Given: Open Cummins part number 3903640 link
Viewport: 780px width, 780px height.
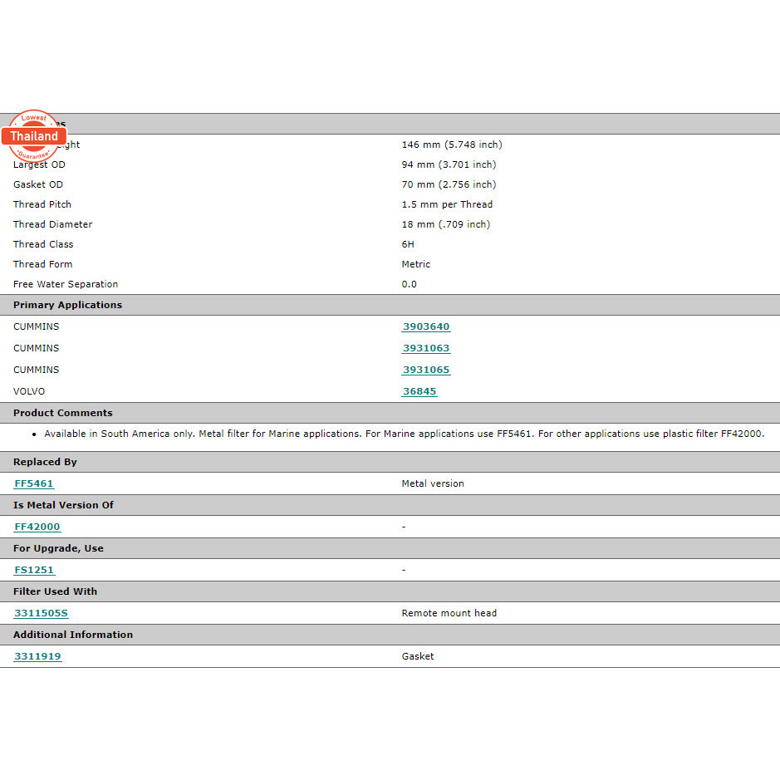Looking at the screenshot, I should tap(426, 327).
